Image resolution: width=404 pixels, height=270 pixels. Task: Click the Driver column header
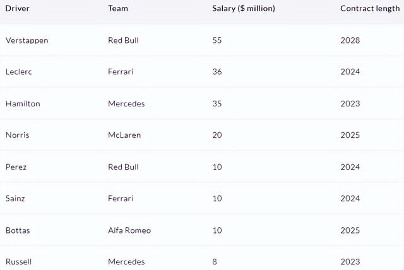[18, 9]
